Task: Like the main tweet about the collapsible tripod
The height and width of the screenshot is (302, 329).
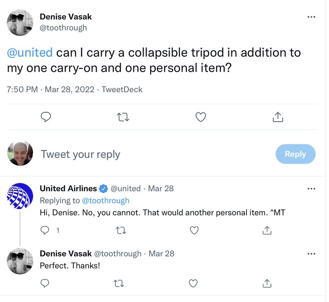Action: tap(200, 117)
